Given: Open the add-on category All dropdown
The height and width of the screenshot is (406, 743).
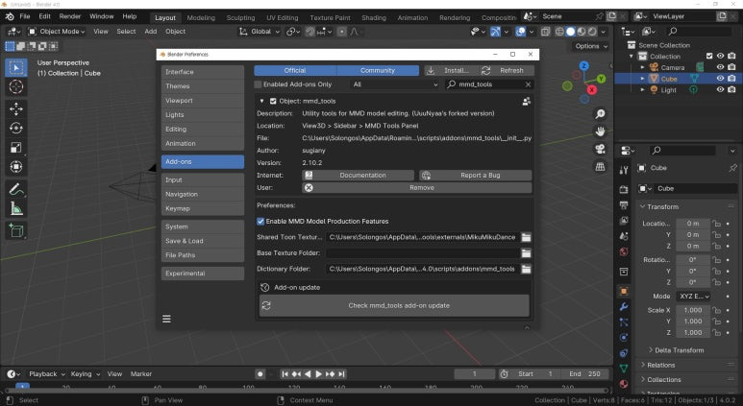Looking at the screenshot, I should pos(395,84).
